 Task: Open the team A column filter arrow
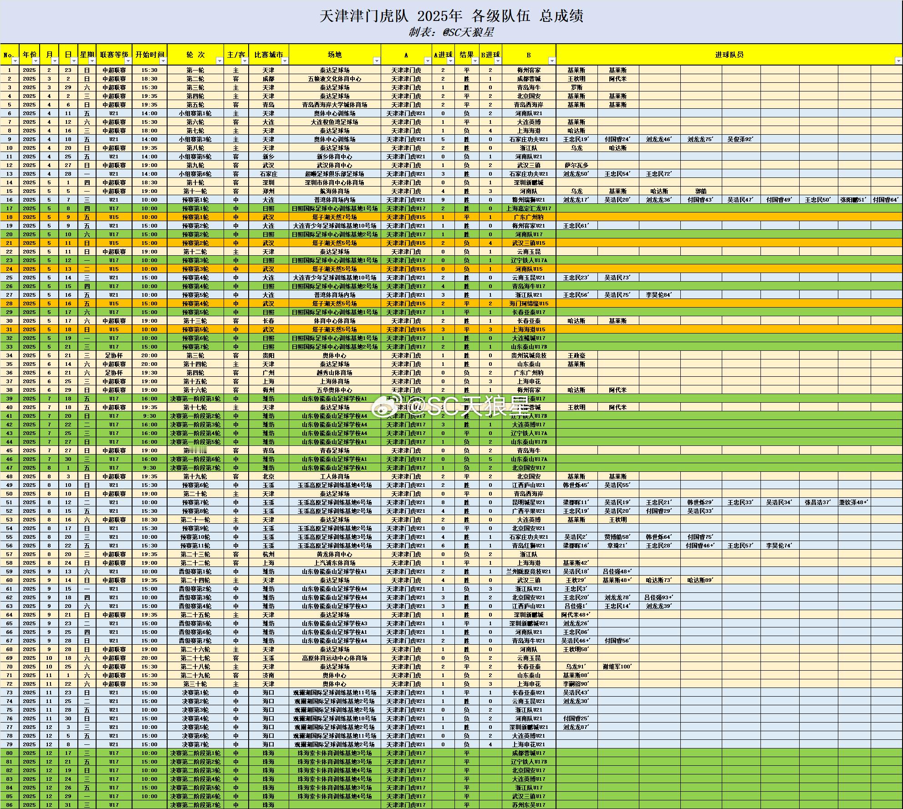pyautogui.click(x=428, y=61)
